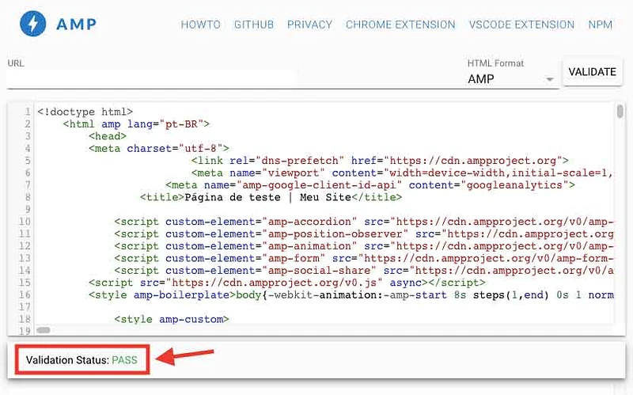The height and width of the screenshot is (395, 633).
Task: Click the AMP lightning bolt logo
Action: (33, 24)
